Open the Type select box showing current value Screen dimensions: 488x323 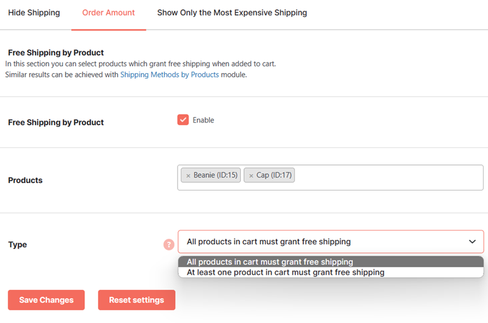point(330,242)
